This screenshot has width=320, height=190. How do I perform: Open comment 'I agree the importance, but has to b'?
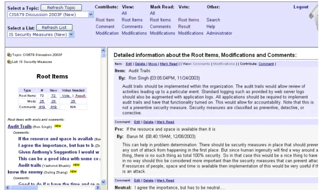coord(56,145)
